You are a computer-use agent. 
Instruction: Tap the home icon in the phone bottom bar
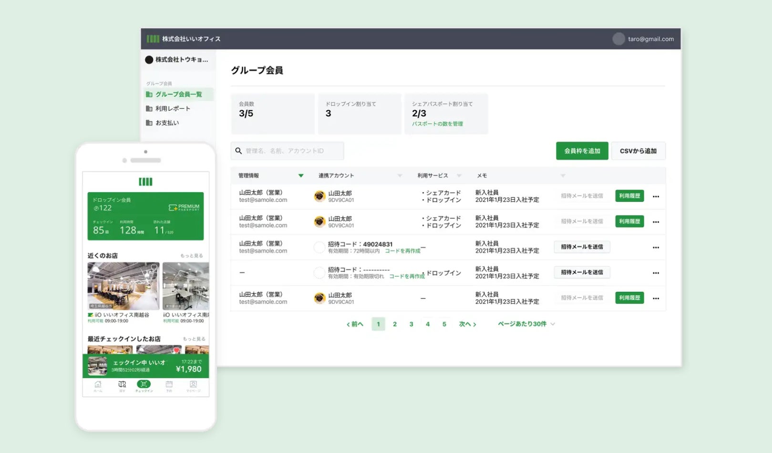click(98, 384)
